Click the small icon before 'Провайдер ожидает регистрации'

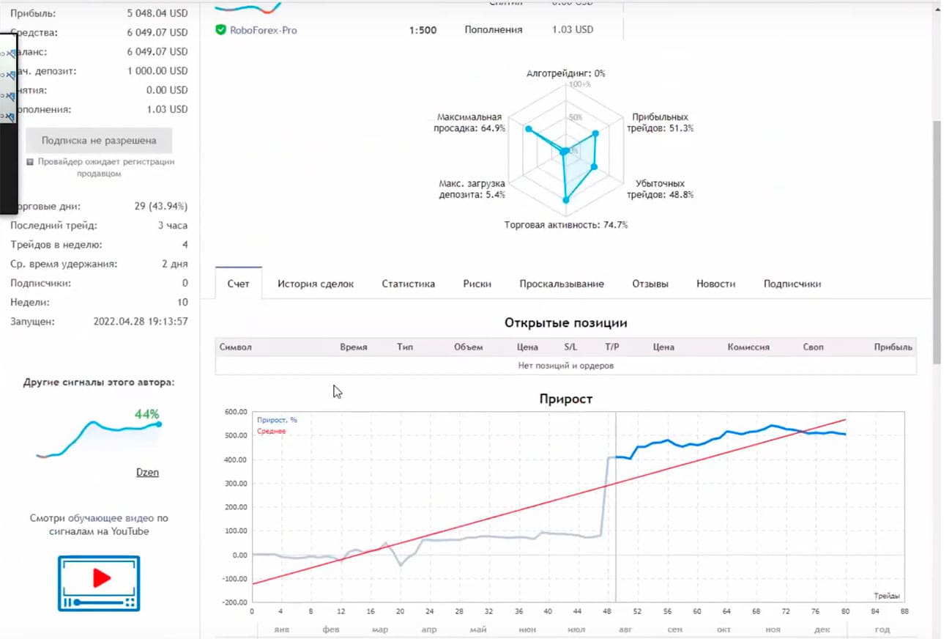(29, 162)
